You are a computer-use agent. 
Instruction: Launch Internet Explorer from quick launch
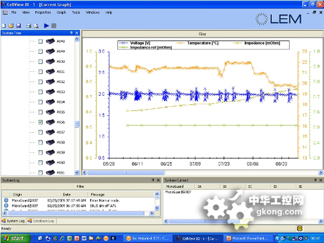[x=62, y=238]
